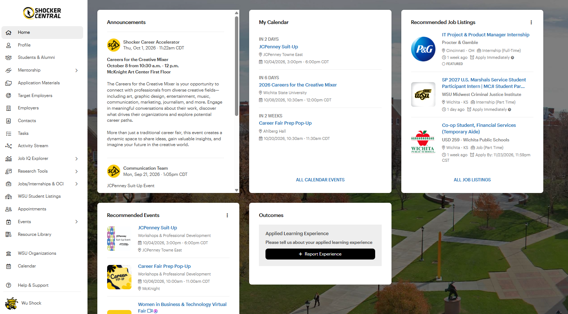Screen dimensions: 568x314
Task: Click the Job IQ Explorer chart icon
Action: pyautogui.click(x=9, y=158)
